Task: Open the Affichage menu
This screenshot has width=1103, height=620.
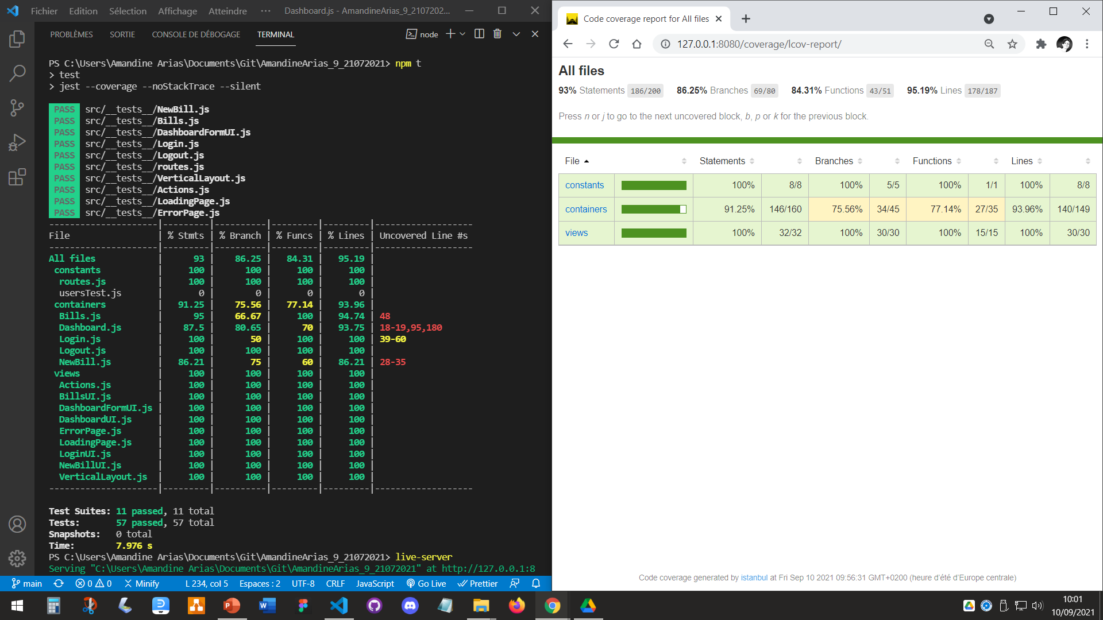Action: point(178,11)
